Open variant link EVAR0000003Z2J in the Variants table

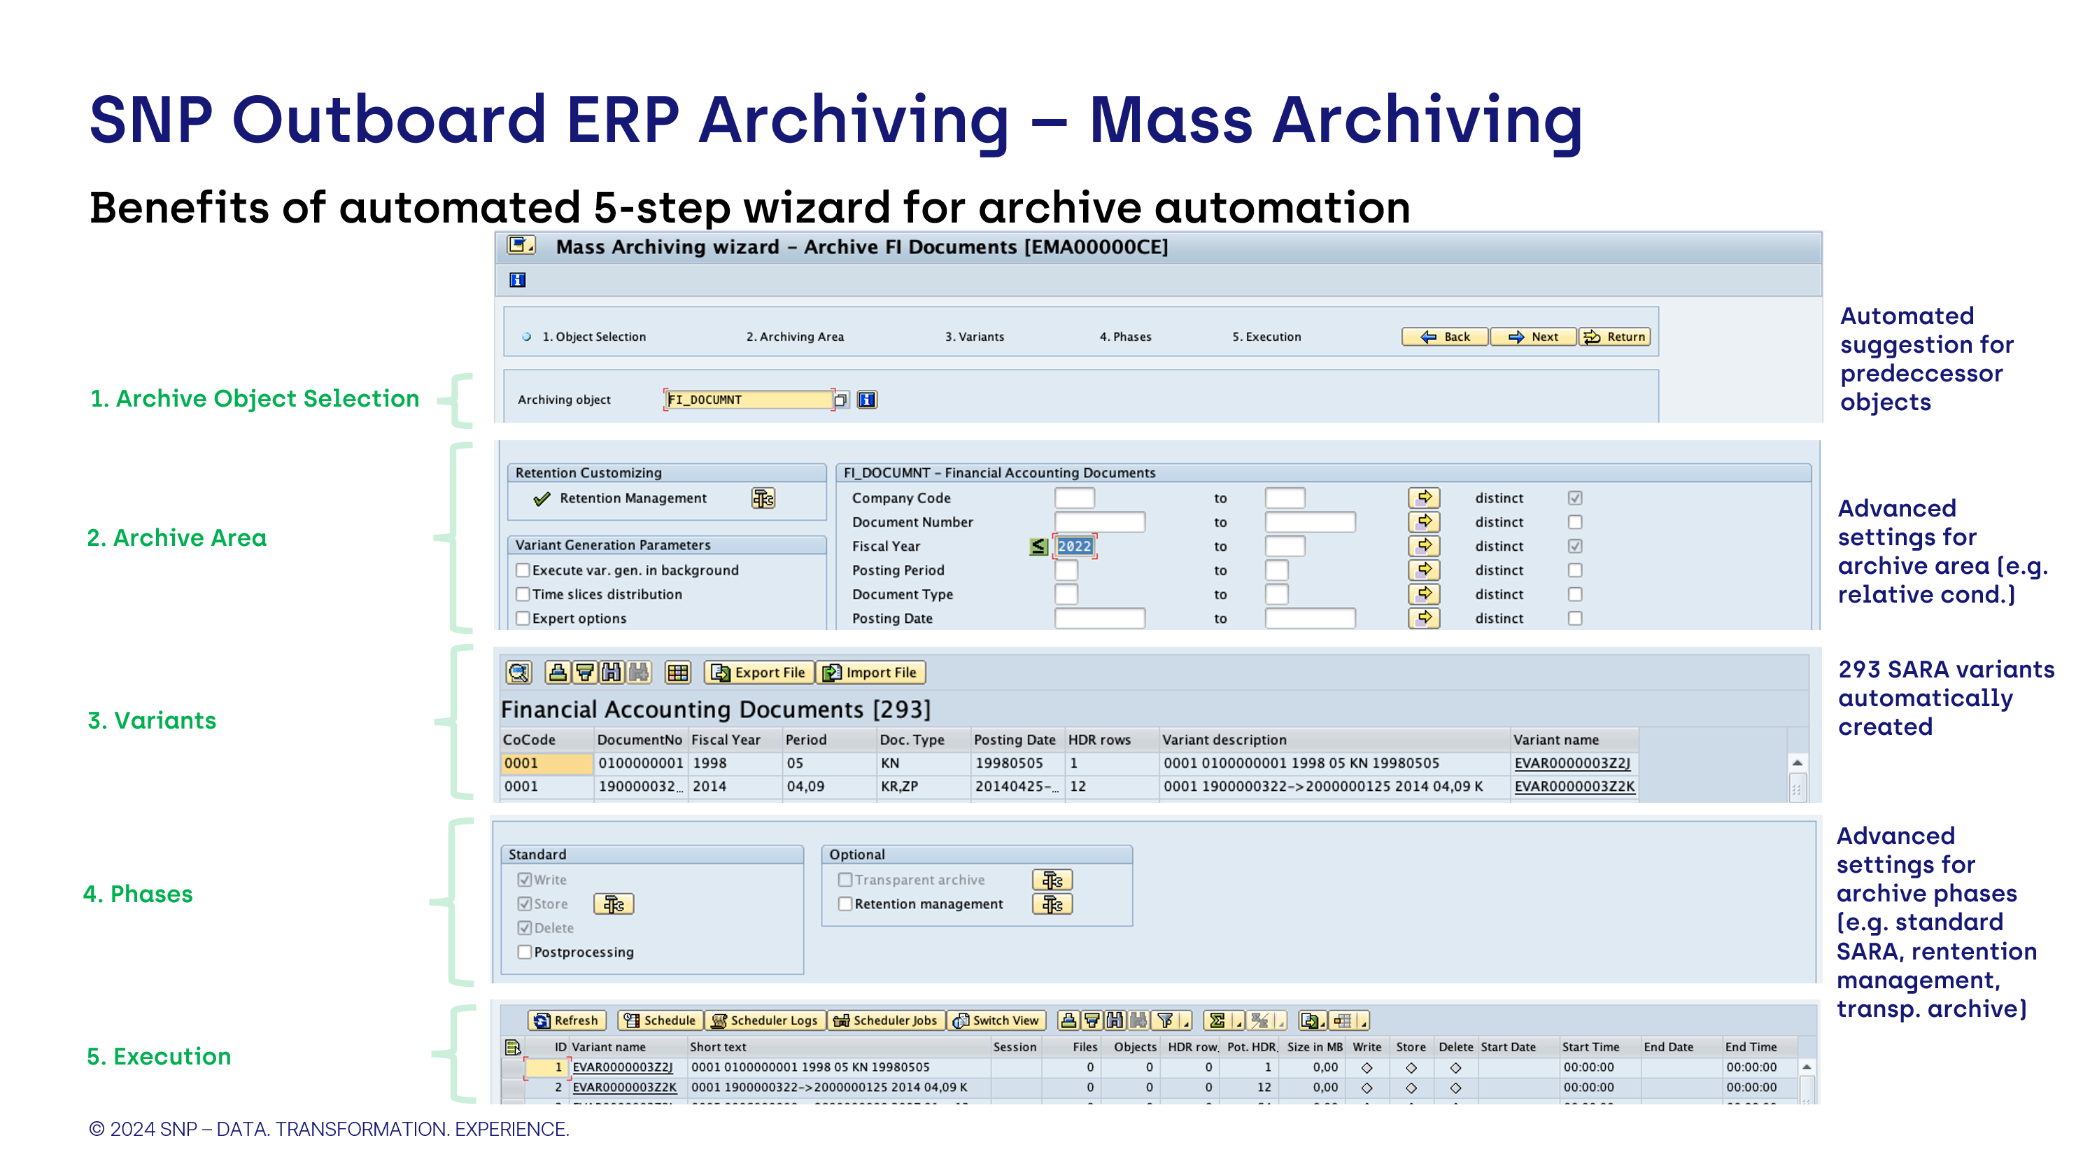click(1572, 764)
